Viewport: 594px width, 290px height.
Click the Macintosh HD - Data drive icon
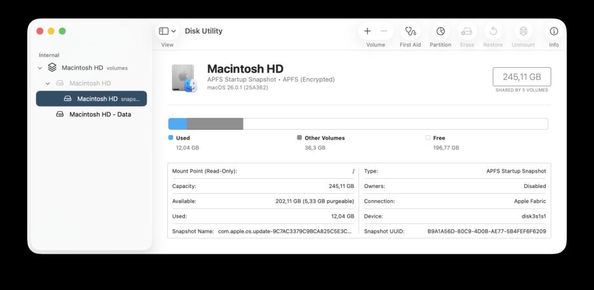(x=60, y=114)
